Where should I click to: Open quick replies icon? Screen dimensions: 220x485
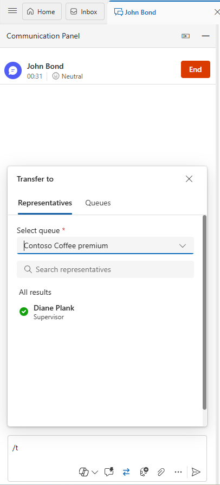(x=109, y=471)
